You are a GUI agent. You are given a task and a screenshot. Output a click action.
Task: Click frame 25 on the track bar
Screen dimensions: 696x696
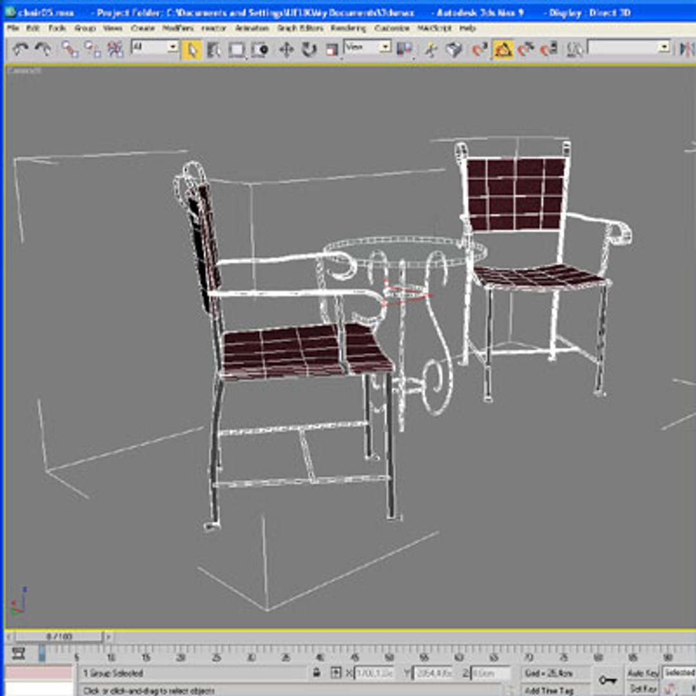point(216,657)
